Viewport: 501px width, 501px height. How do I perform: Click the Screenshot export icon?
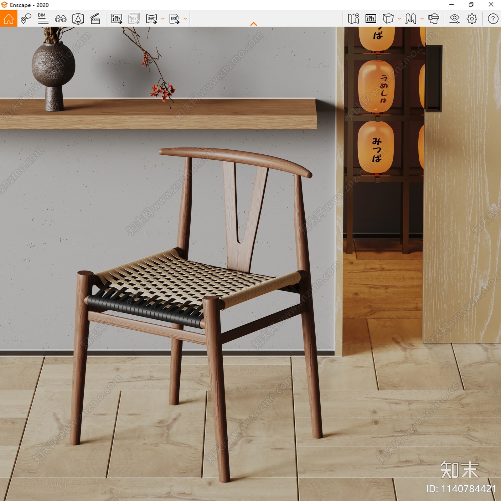pos(117,19)
